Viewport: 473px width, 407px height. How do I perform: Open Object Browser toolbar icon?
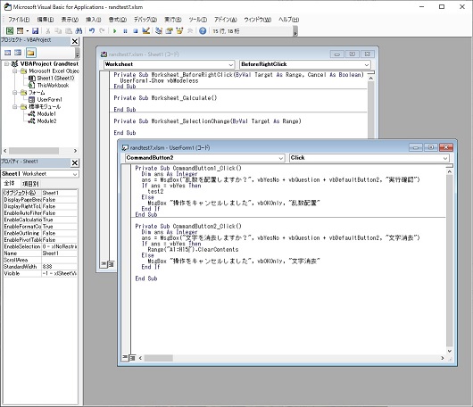(179, 30)
